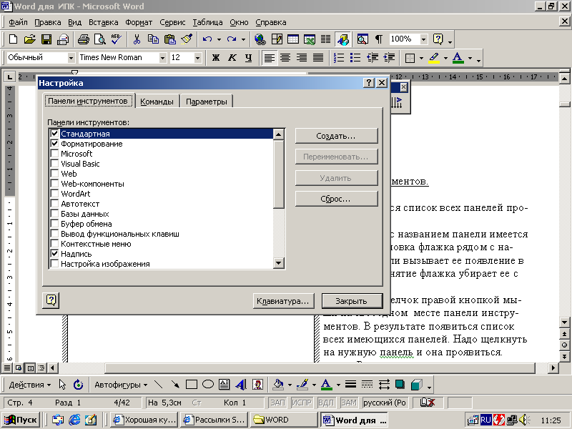Click the Пуск start button

(x=21, y=420)
